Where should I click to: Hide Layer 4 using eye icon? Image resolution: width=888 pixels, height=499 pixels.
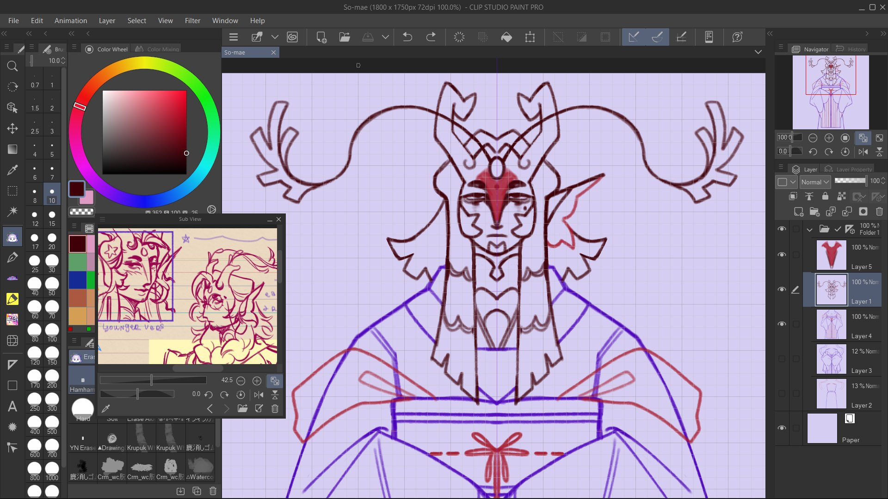[x=782, y=324]
